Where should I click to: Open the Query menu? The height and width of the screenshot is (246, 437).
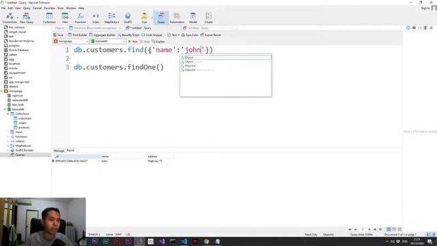(x=27, y=8)
